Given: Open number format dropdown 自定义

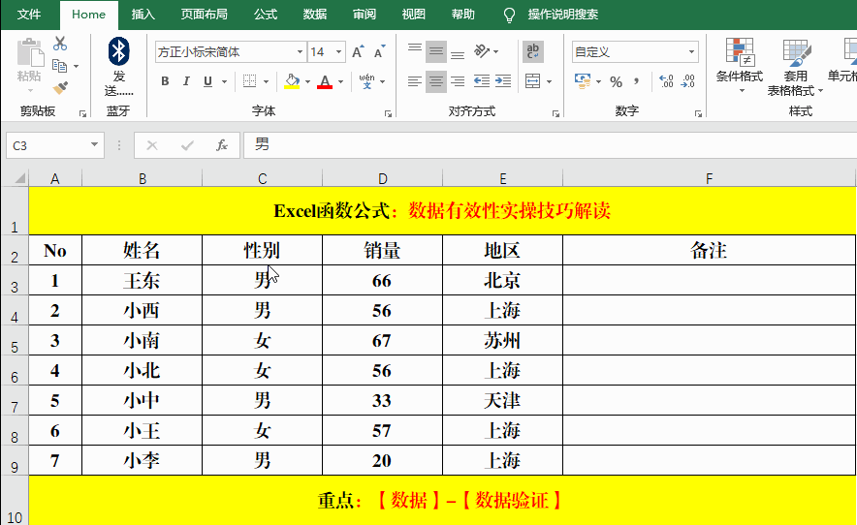Looking at the screenshot, I should tap(691, 52).
